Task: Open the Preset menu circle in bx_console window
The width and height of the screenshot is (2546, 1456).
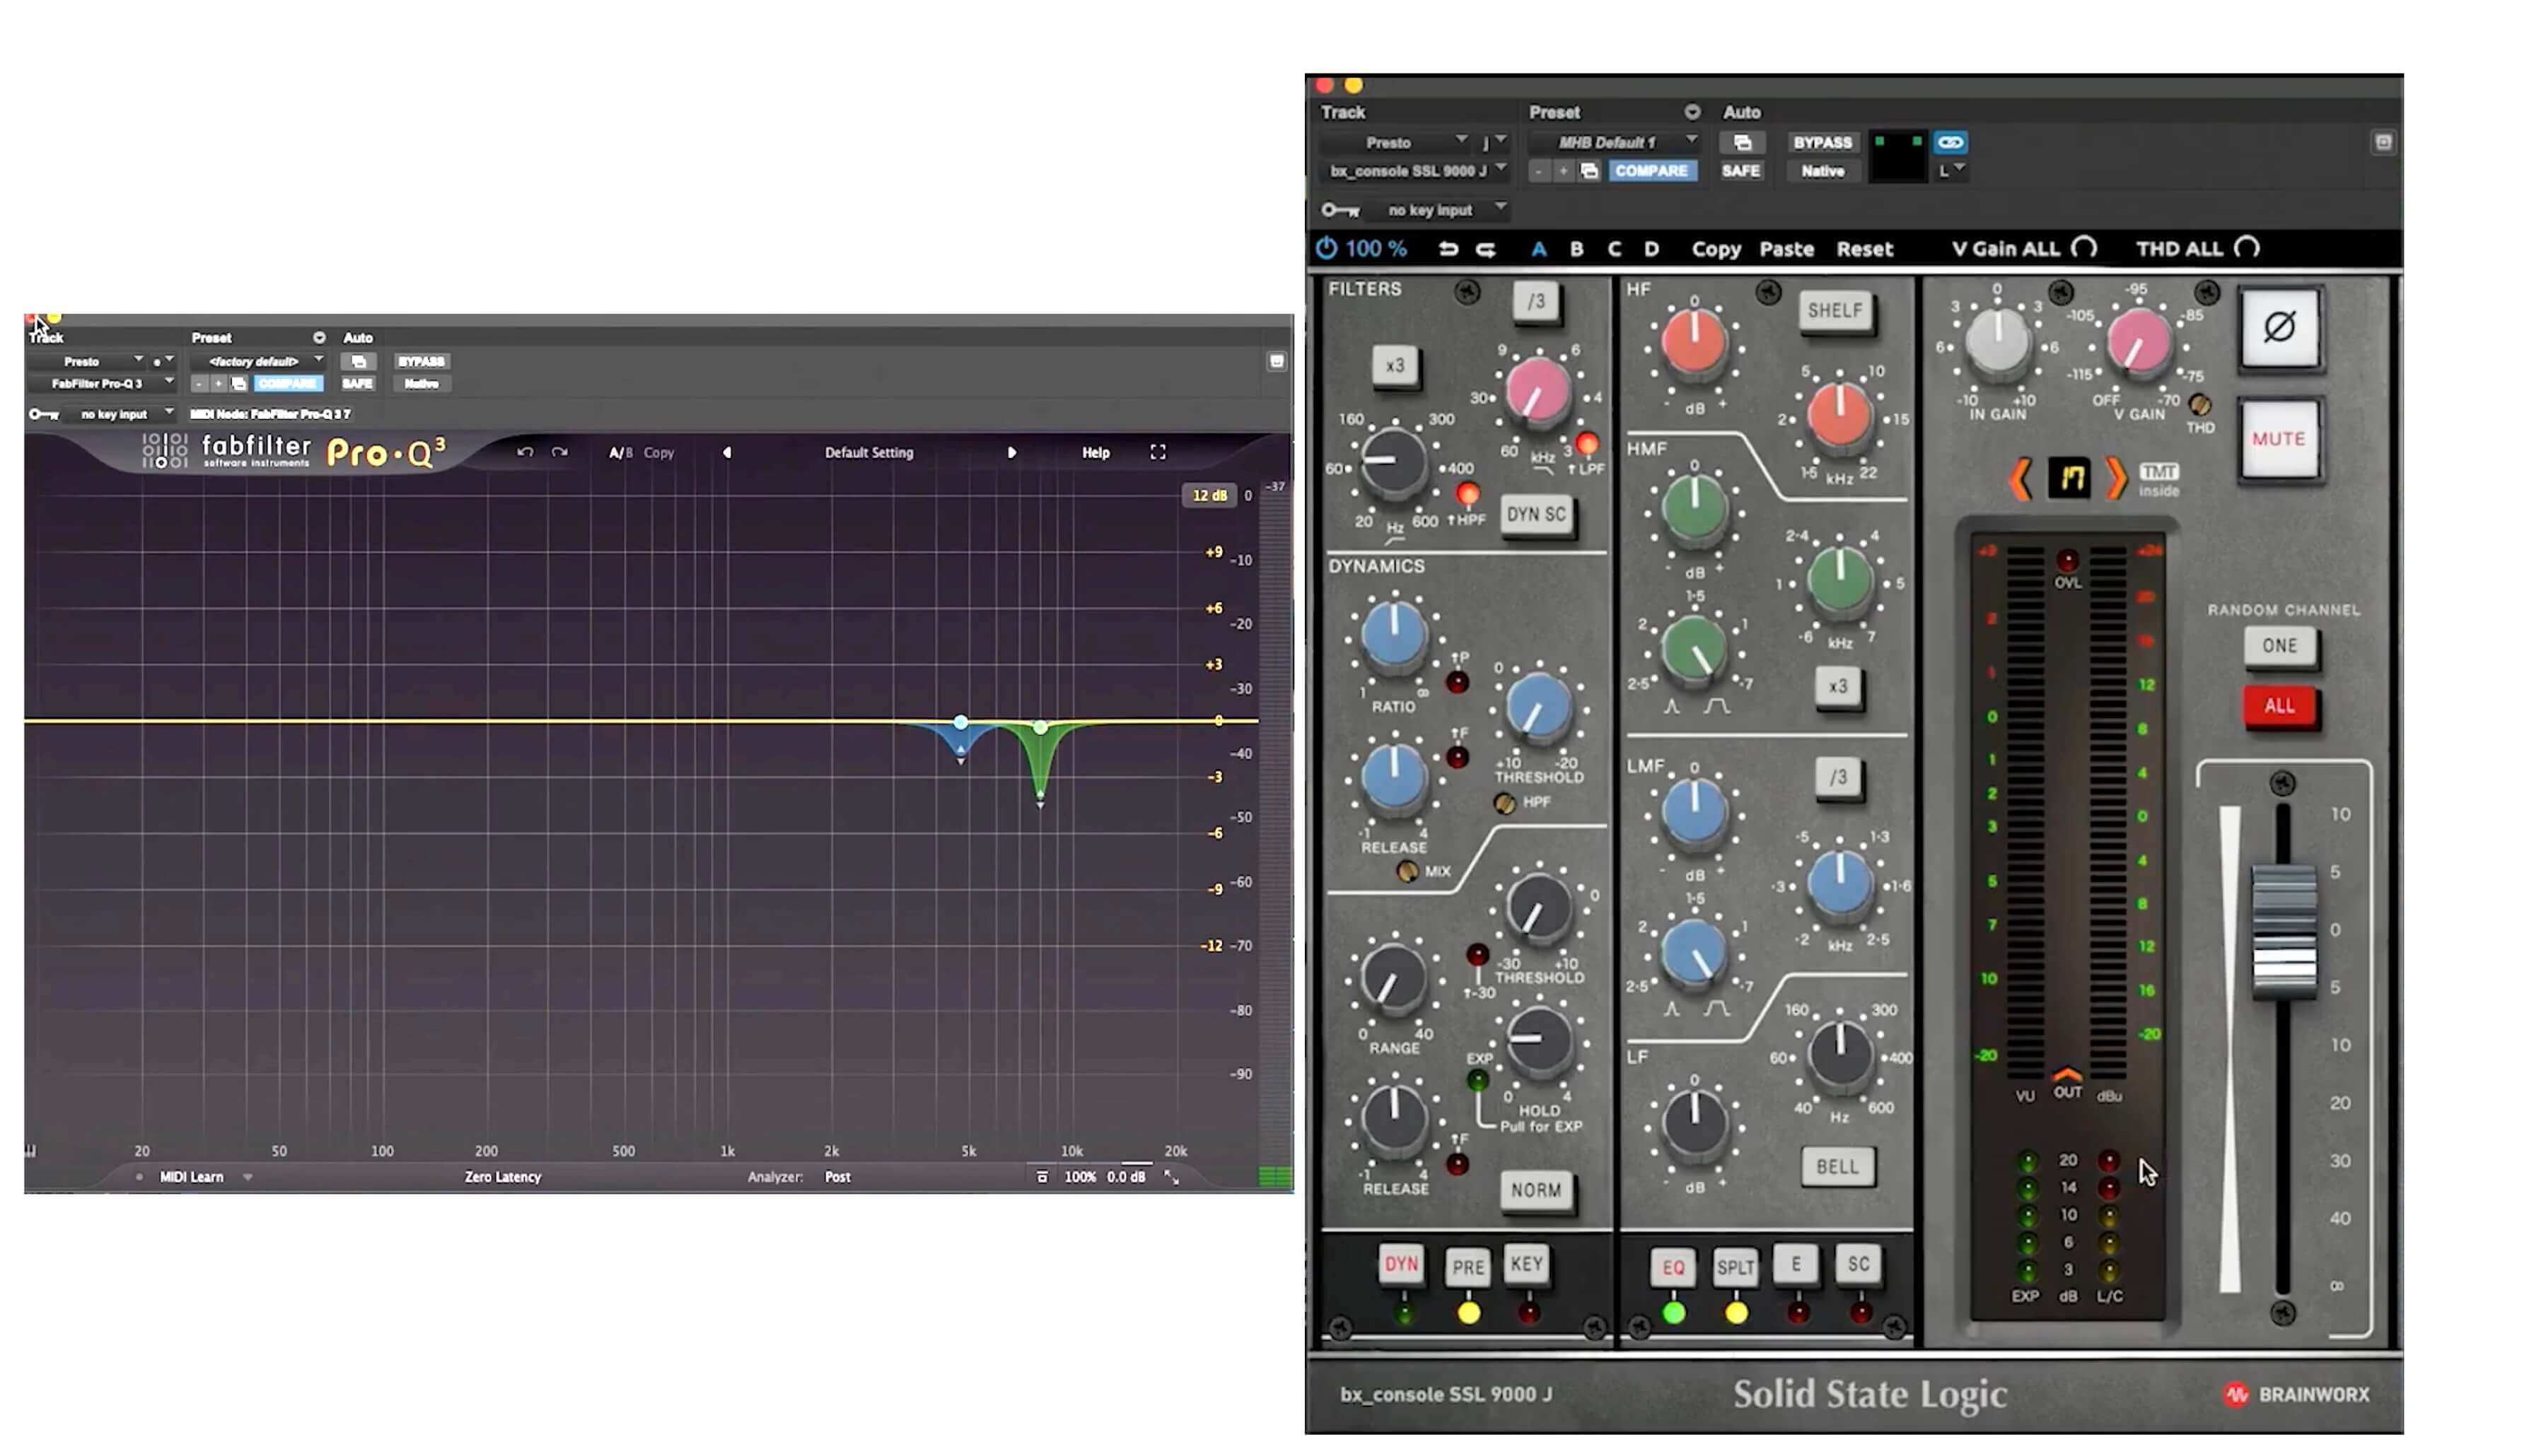Action: pos(1692,112)
